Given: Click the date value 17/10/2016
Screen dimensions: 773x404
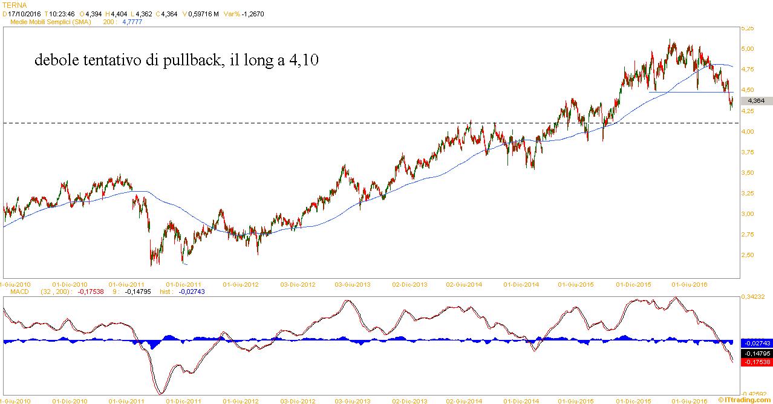Looking at the screenshot, I should [24, 13].
